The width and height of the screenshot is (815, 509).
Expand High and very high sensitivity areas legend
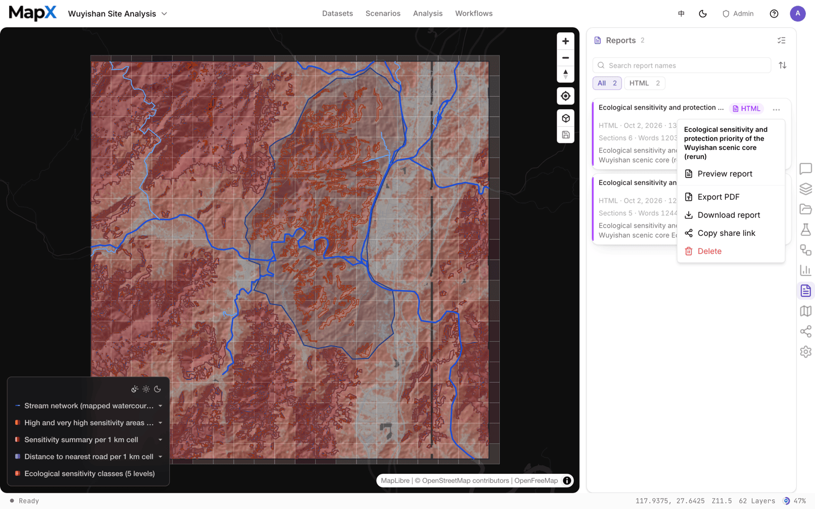point(160,423)
